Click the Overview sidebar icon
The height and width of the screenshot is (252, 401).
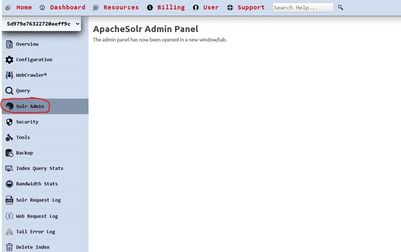9,44
